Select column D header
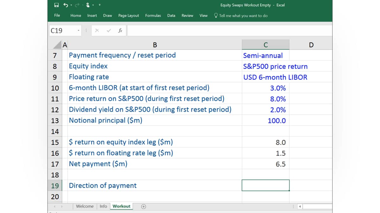Viewport: 380px width, 213px height. click(x=311, y=44)
